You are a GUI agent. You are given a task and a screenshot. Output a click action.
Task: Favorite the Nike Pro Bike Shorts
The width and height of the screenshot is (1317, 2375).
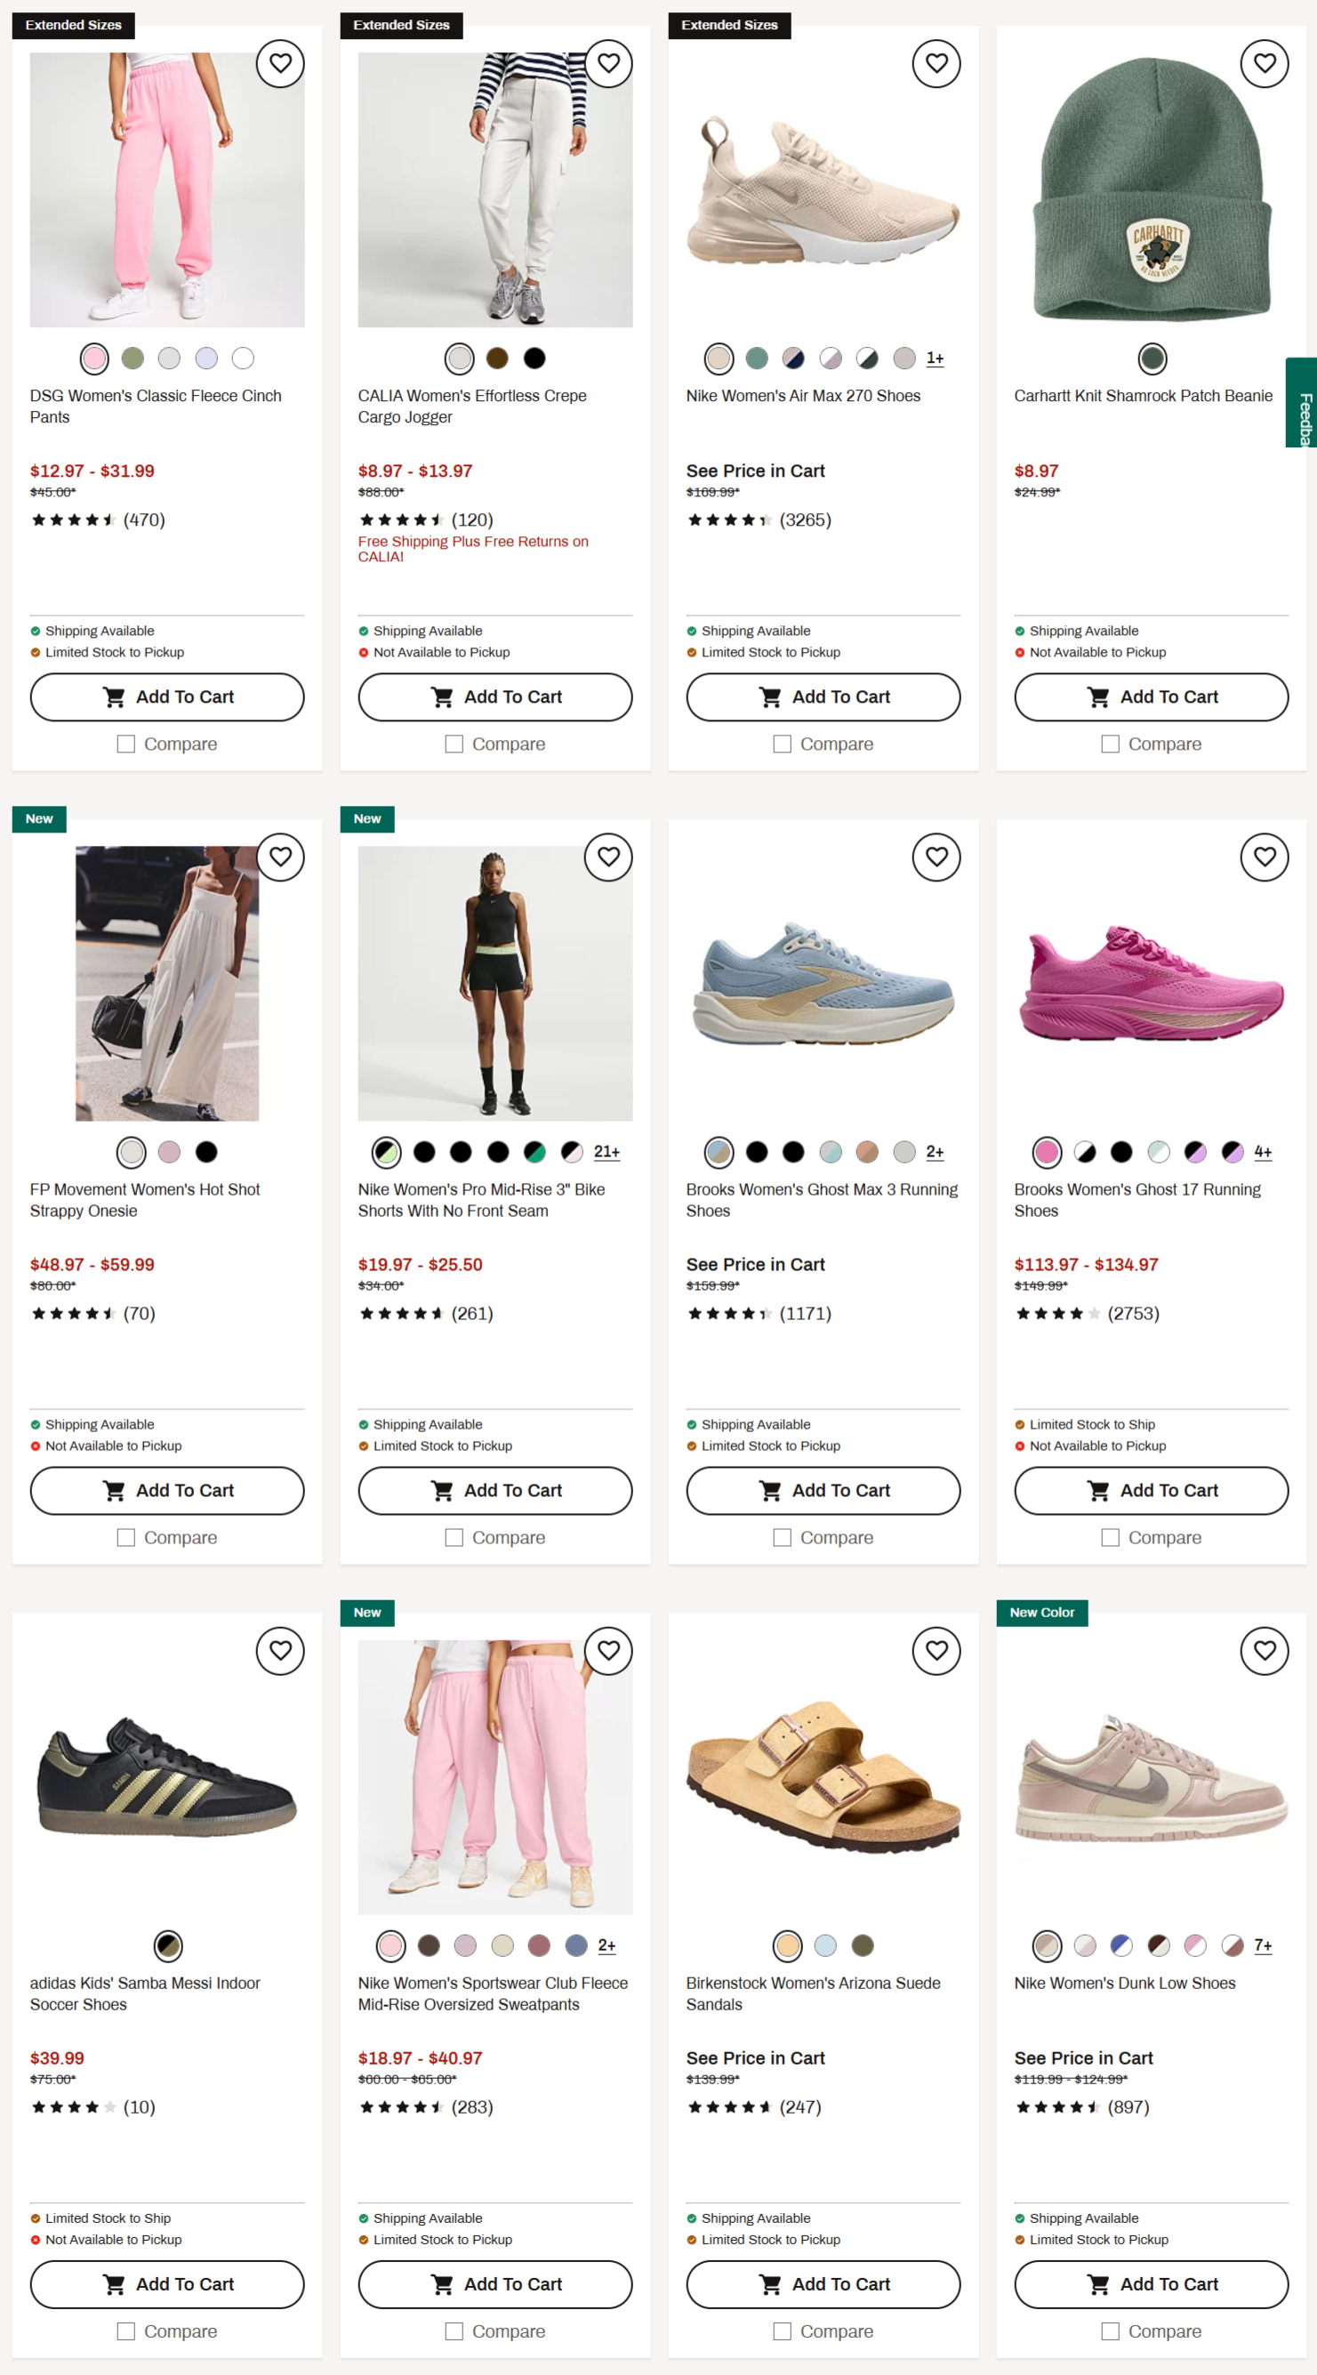pyautogui.click(x=608, y=857)
